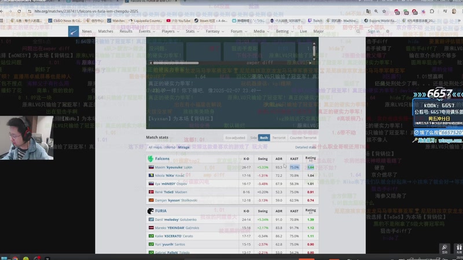Reload the page with refresh icon

coord(19,11)
